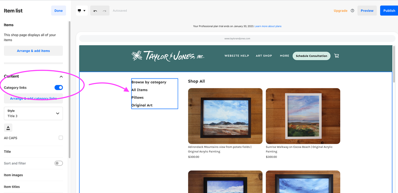Open the text color picker icon
Screen dimensions: 398x193
pyautogui.click(x=8, y=128)
